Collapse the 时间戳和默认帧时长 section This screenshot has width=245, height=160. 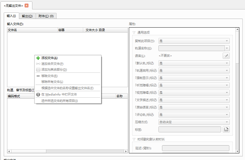click(134, 139)
